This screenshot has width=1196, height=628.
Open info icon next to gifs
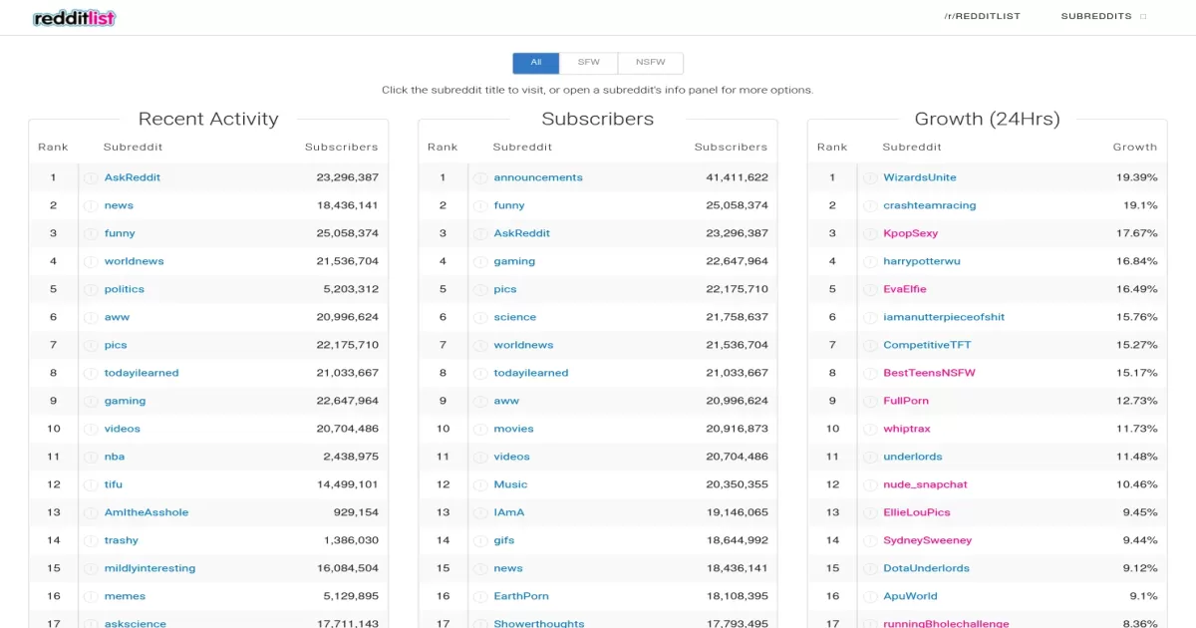click(479, 540)
